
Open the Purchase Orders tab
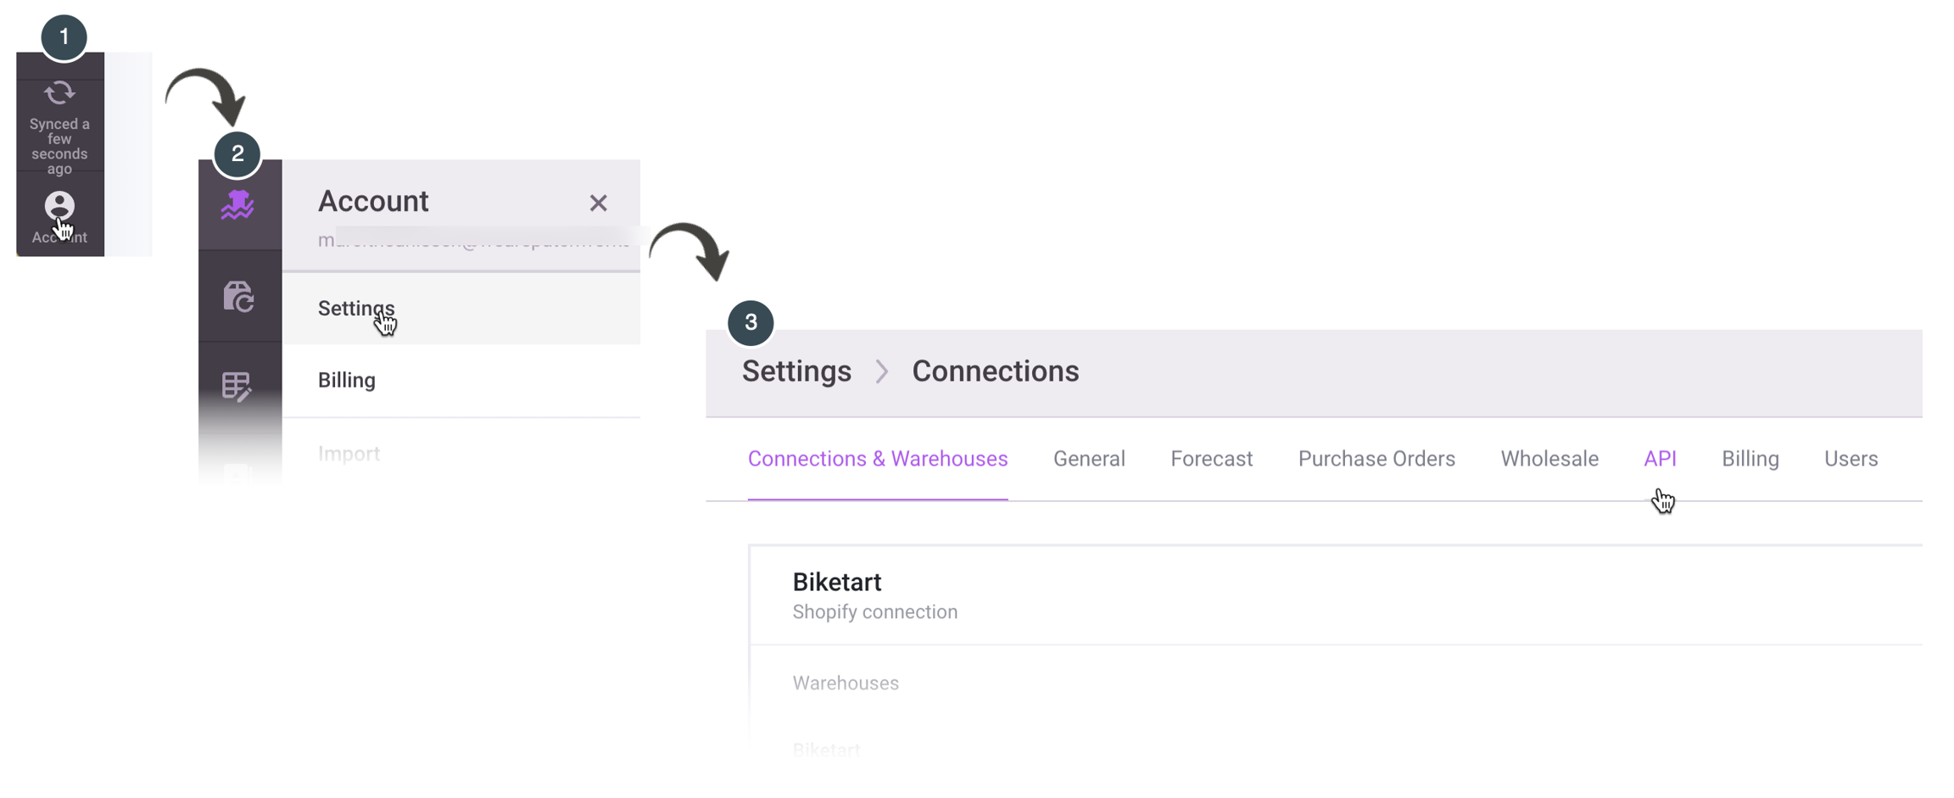pyautogui.click(x=1376, y=459)
